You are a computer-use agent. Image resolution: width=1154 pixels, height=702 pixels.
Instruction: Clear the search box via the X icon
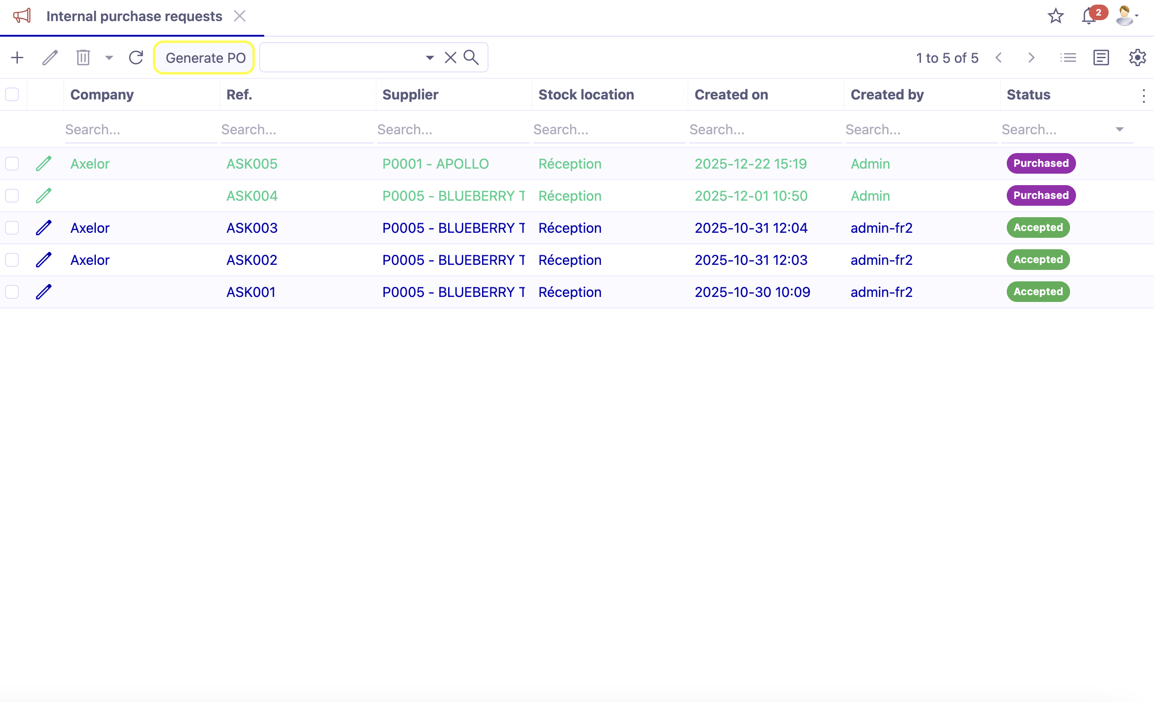pos(449,57)
